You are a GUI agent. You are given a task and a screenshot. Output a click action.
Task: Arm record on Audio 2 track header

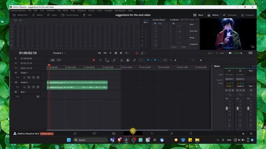point(29,87)
